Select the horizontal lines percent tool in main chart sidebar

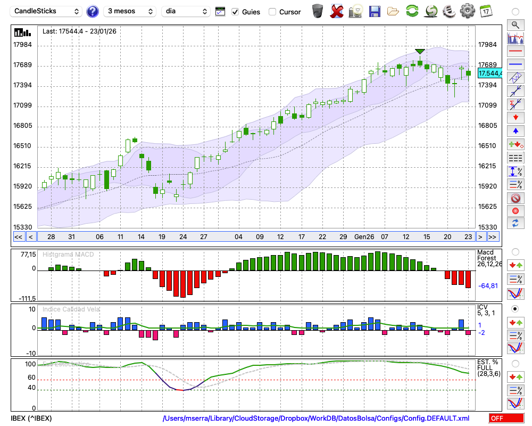(516, 184)
